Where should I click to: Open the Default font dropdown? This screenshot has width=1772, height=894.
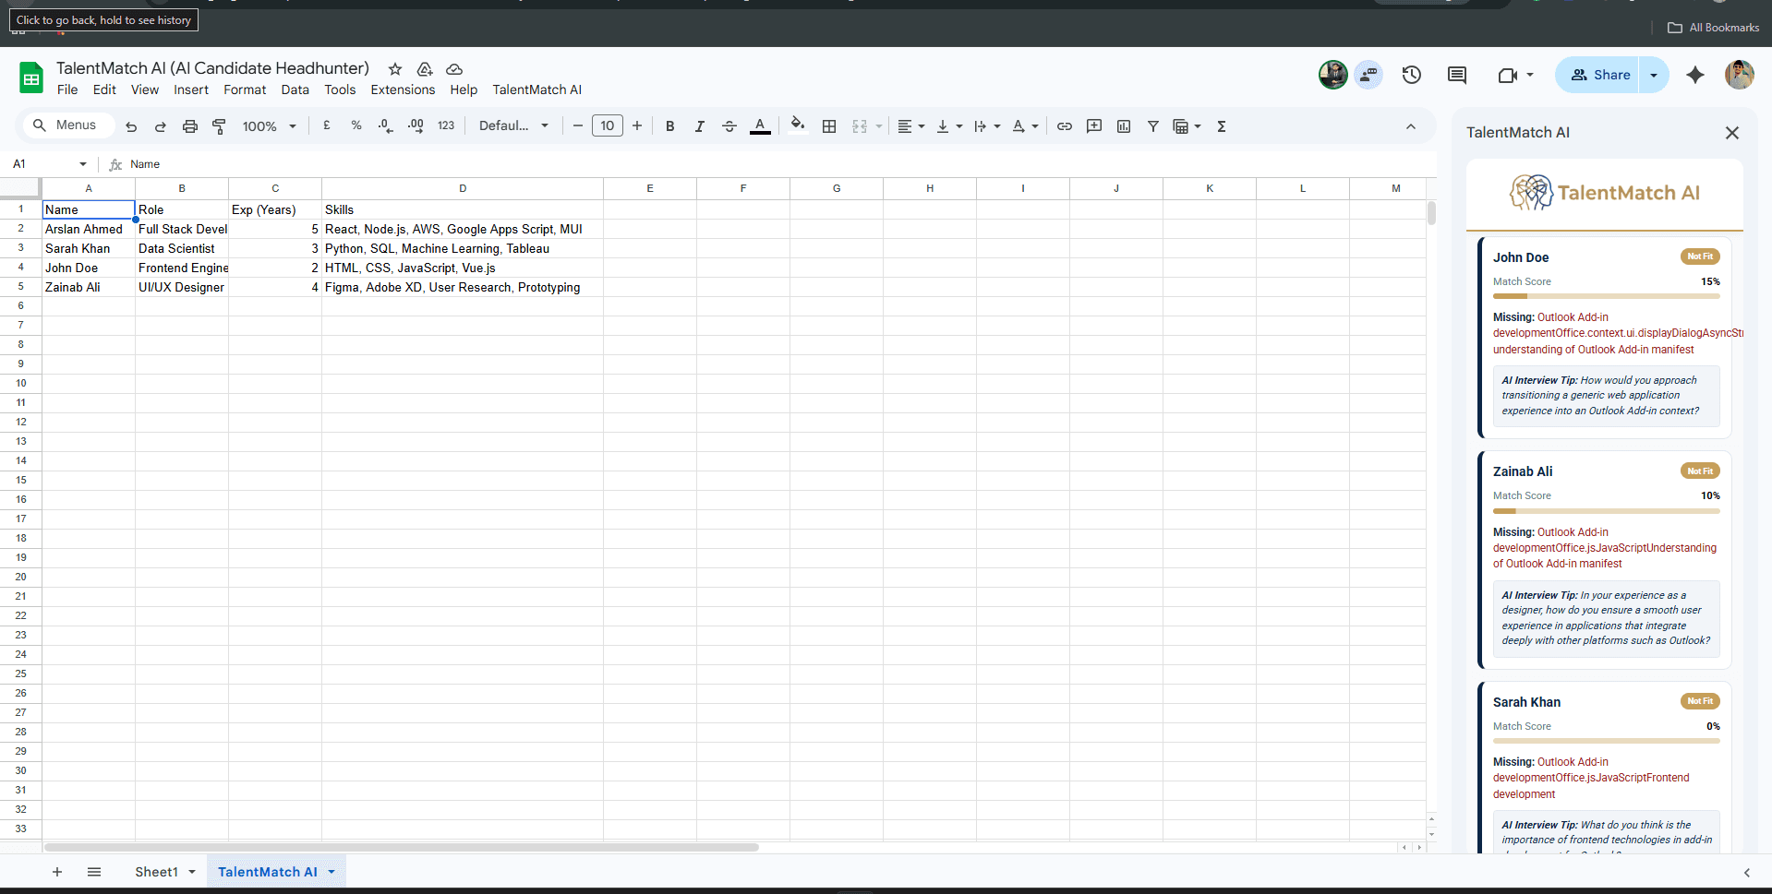point(513,126)
